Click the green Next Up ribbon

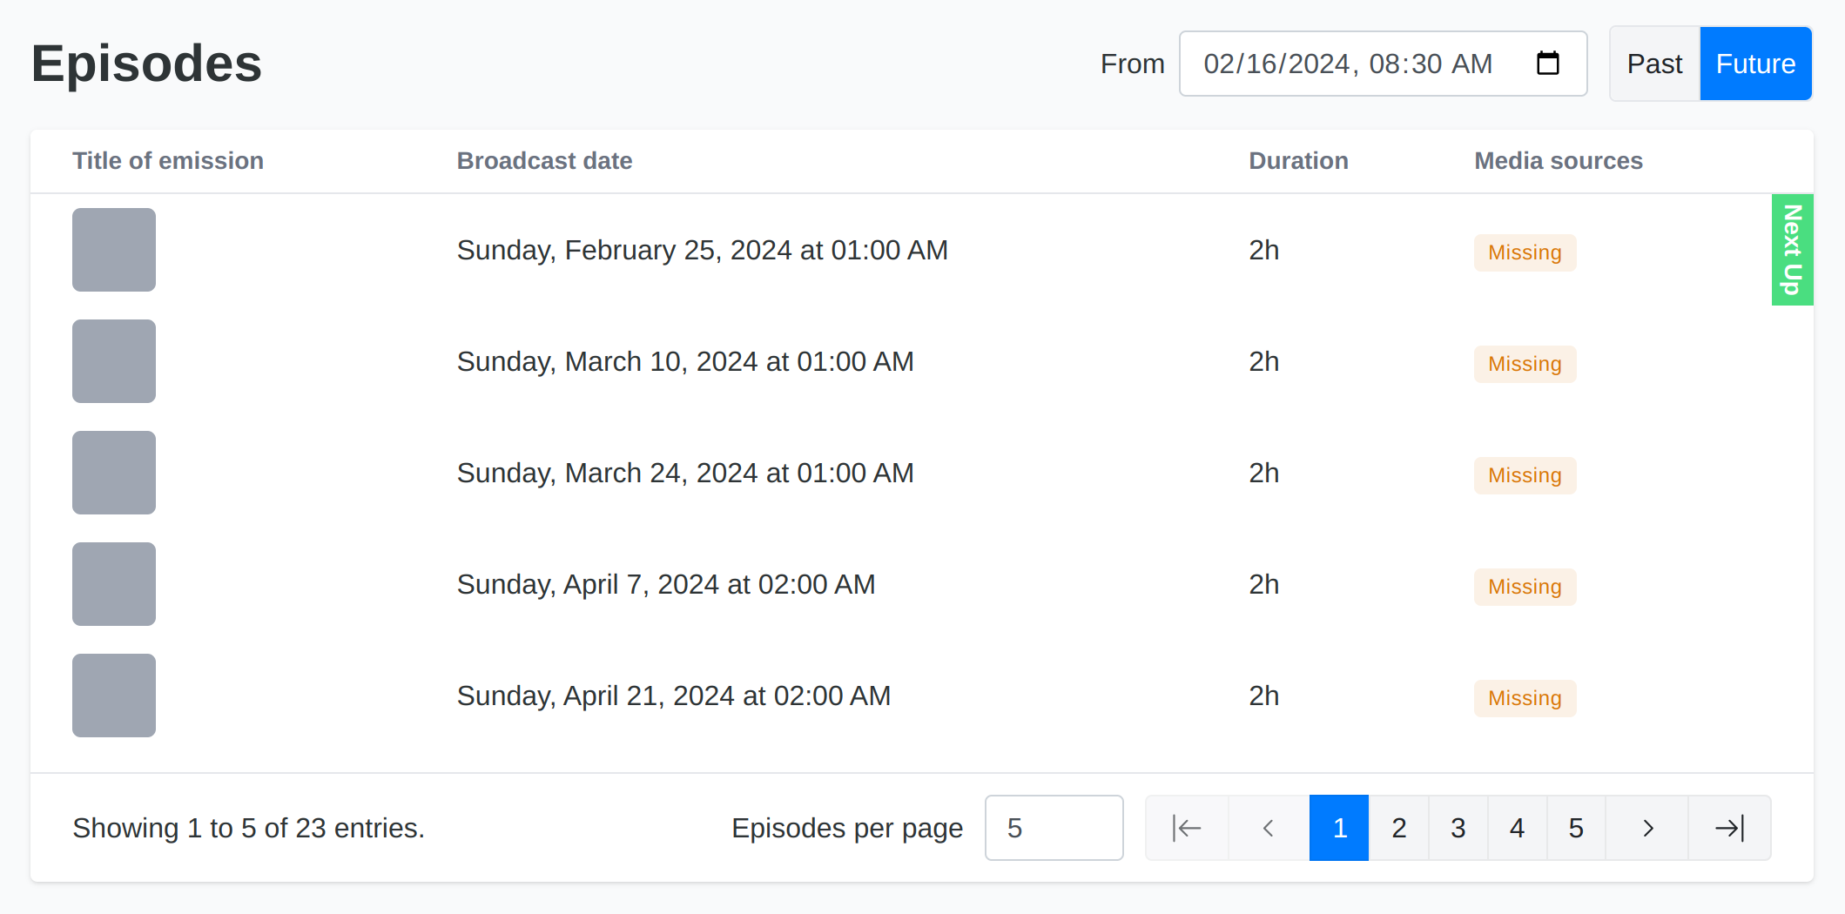pyautogui.click(x=1792, y=250)
